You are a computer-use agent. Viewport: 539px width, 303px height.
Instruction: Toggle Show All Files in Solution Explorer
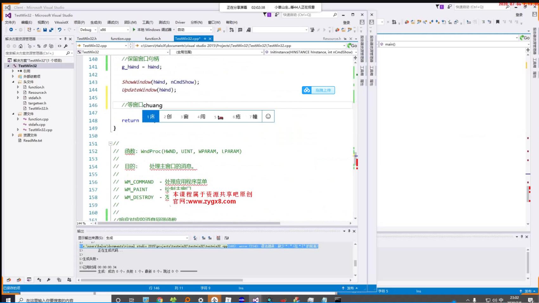pos(51,46)
